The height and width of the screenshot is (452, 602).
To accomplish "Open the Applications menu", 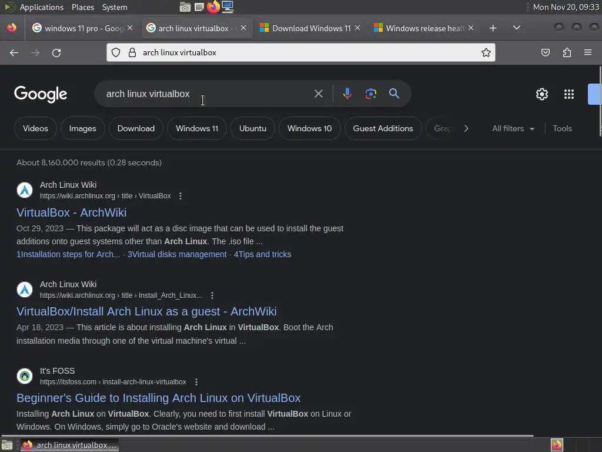I will pos(42,7).
